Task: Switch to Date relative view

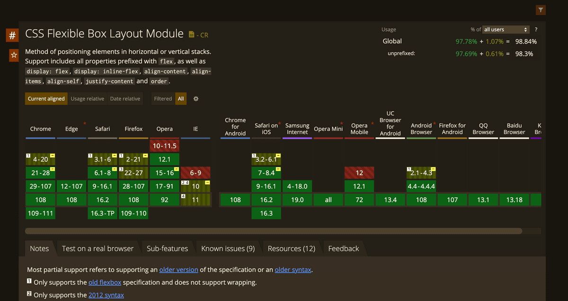Action: point(125,99)
